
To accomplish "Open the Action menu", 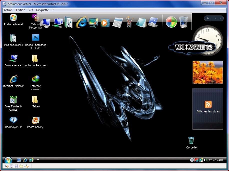I will pos(8,10).
